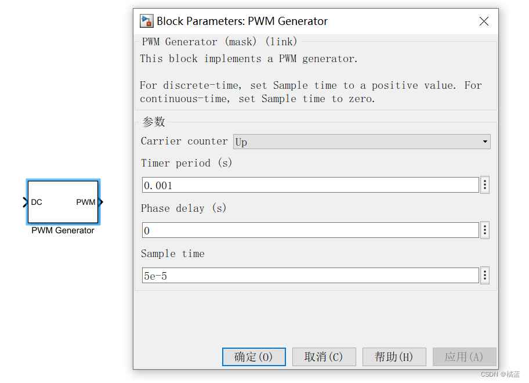Click the Timer period input field
Viewport: 529px width, 383px height.
point(310,185)
